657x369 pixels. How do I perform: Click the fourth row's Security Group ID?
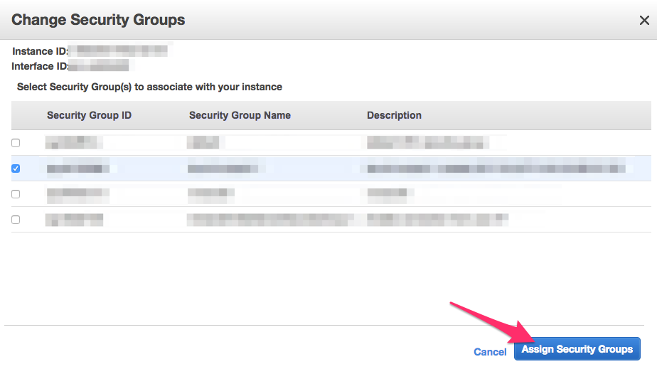[x=74, y=219]
